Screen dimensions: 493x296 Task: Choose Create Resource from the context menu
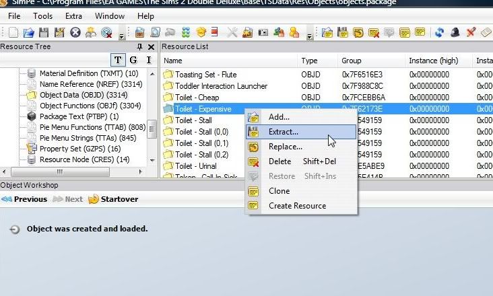pos(301,206)
